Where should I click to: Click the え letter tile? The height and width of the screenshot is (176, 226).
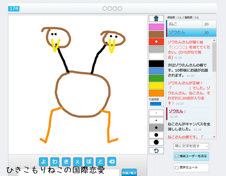(78, 161)
